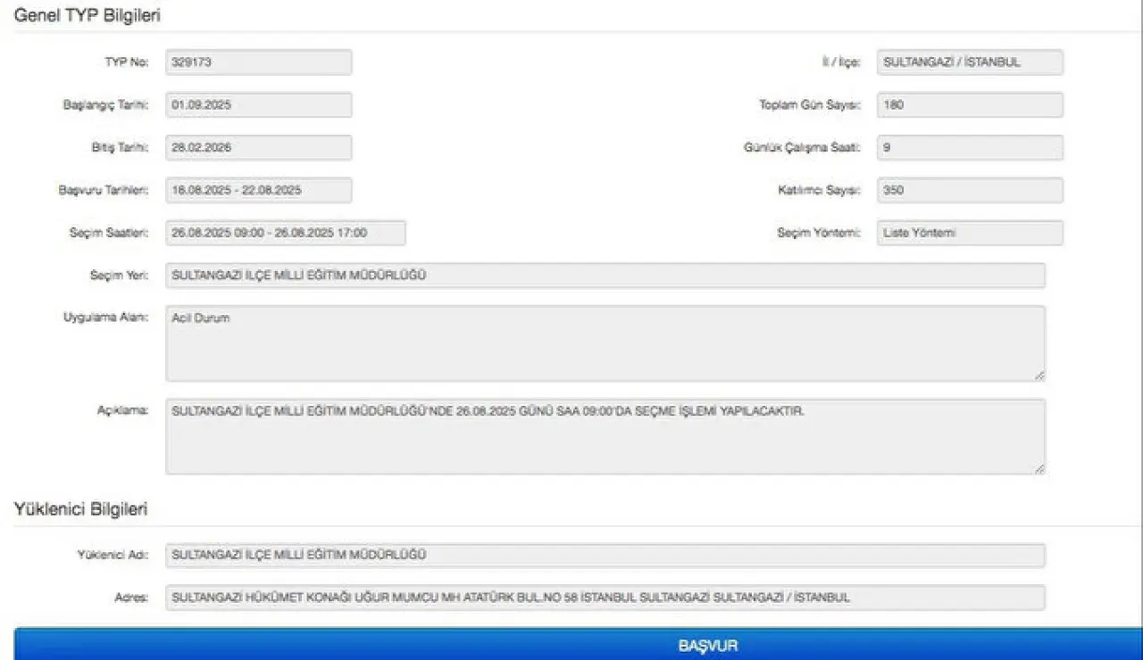Focus the Başvuru Tarihleri field

258,190
